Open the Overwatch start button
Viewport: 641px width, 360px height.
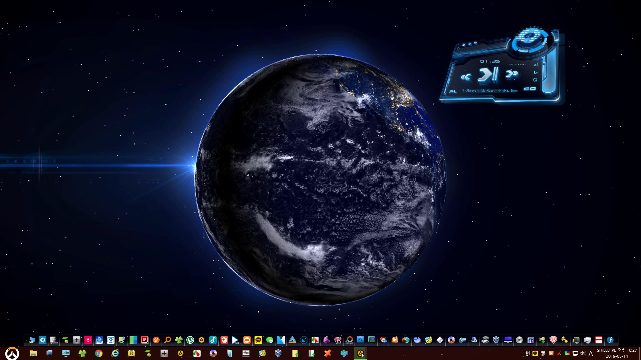click(12, 353)
